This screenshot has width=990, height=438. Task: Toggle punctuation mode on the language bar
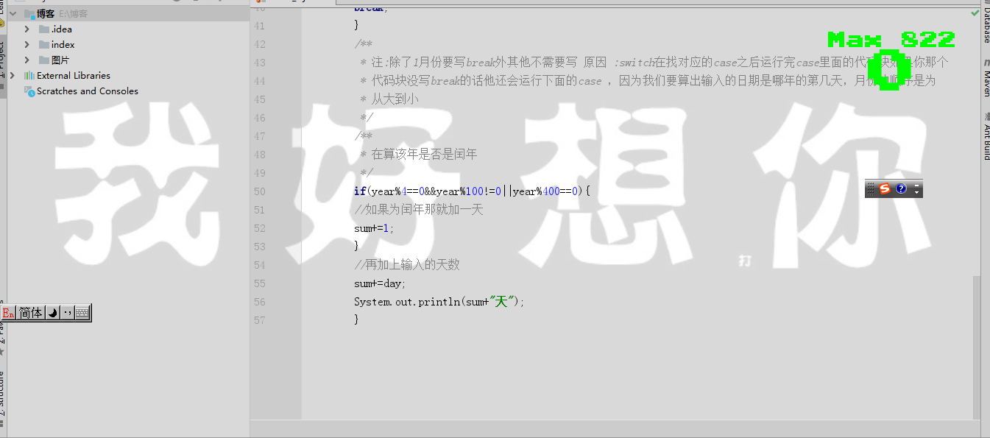point(67,312)
